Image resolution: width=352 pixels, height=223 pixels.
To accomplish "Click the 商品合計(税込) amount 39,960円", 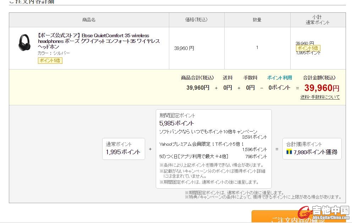I will point(198,88).
